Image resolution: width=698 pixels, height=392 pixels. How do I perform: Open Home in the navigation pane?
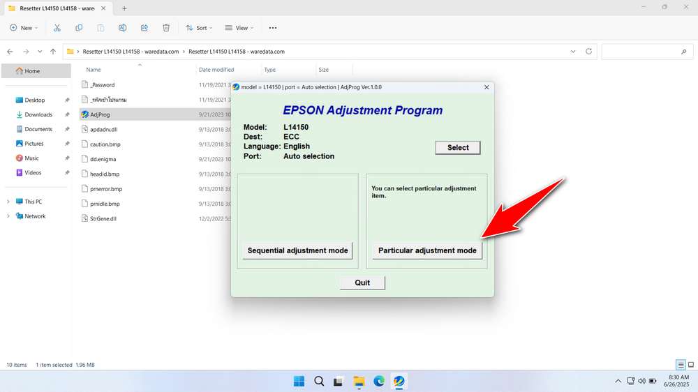36,70
